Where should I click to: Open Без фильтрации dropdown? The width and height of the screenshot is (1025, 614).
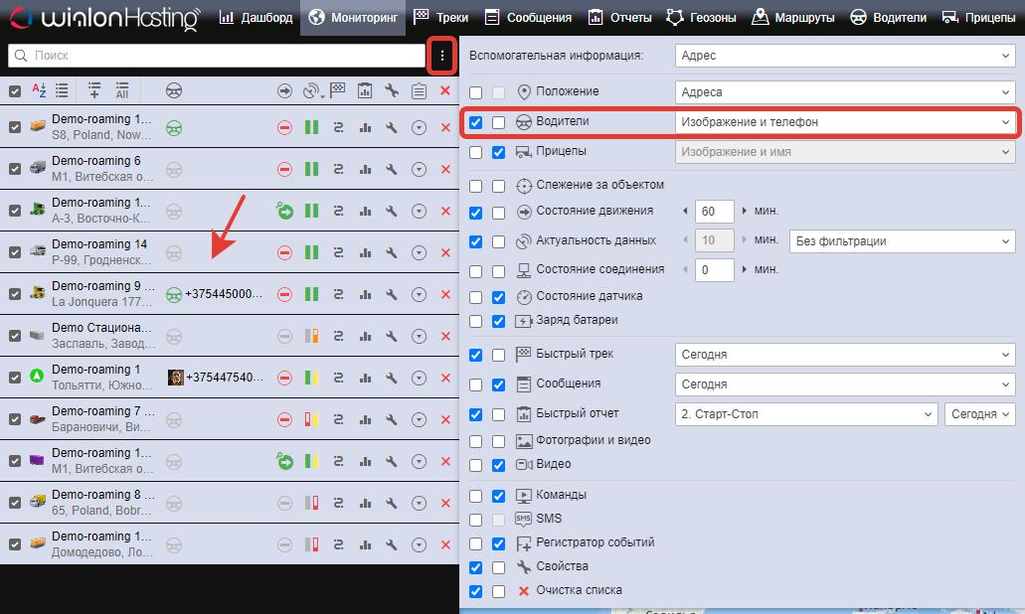pos(902,241)
